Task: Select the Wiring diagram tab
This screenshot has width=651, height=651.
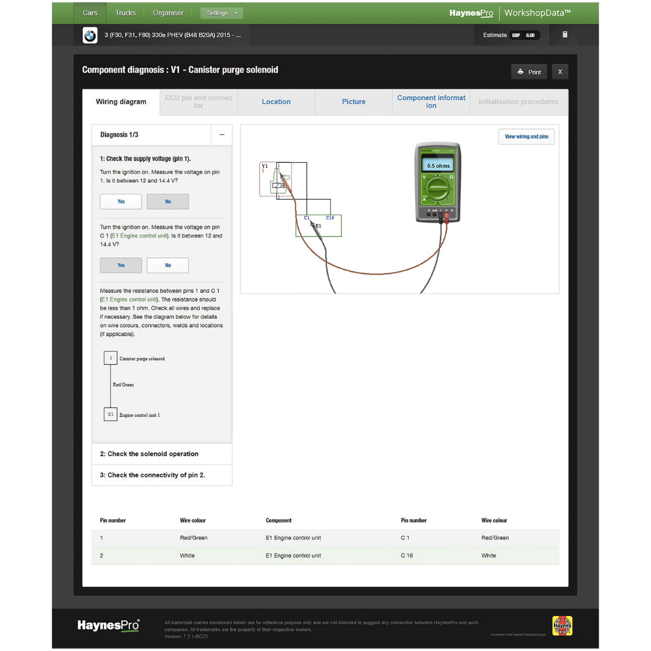Action: 121,102
